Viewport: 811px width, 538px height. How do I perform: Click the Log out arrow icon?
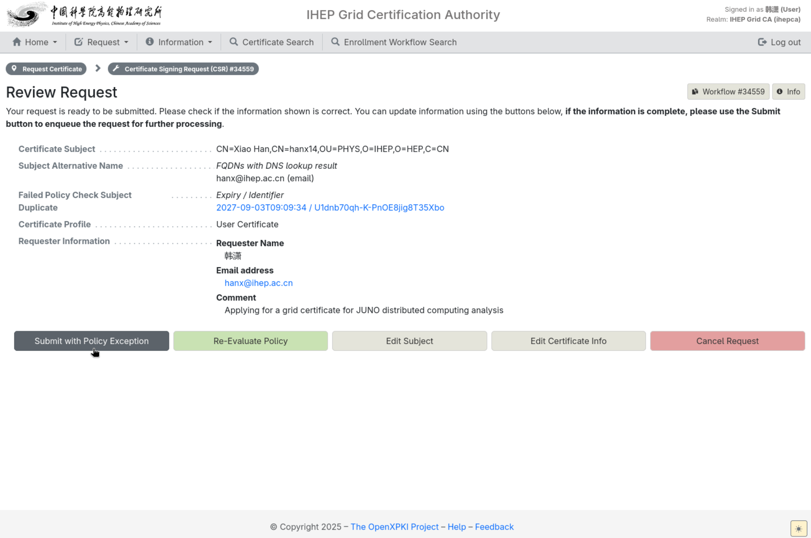[762, 42]
